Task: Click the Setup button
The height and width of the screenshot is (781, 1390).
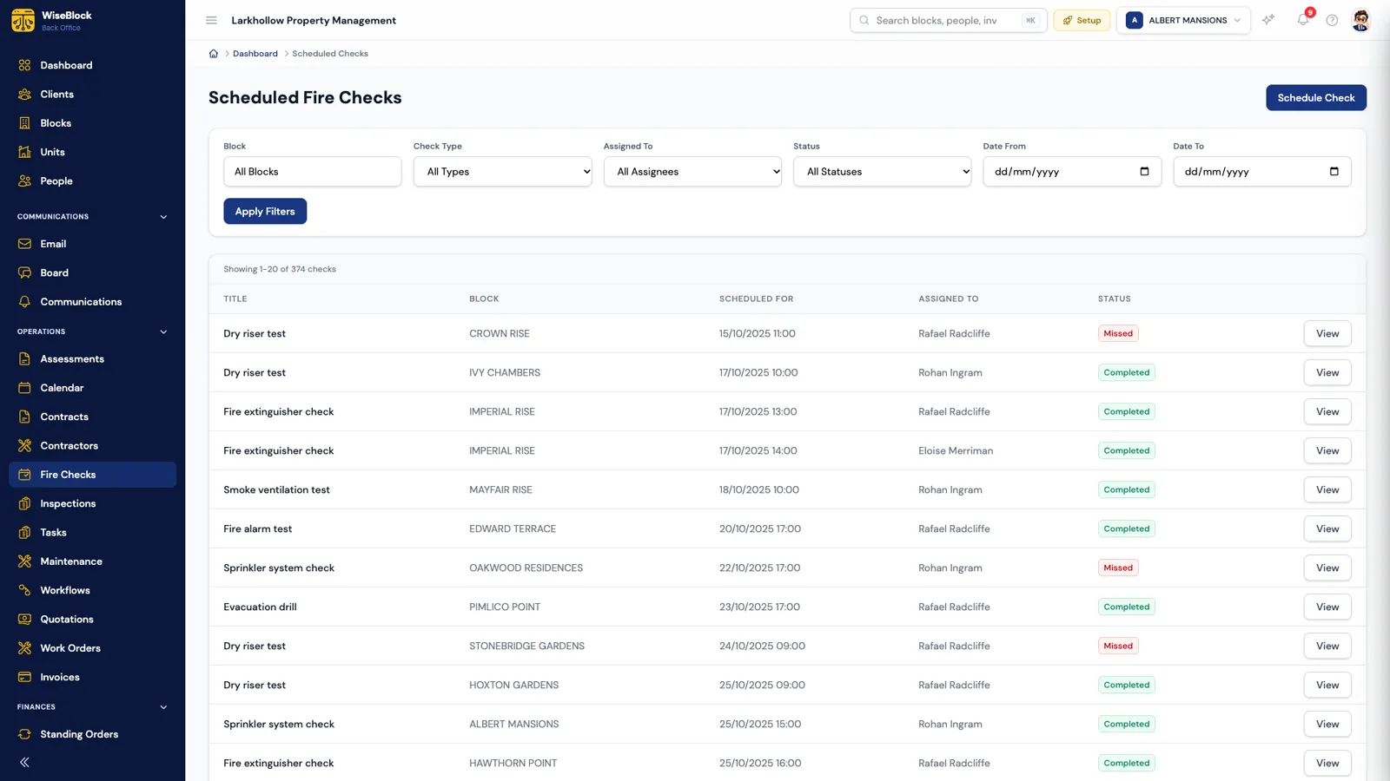Action: (1082, 20)
